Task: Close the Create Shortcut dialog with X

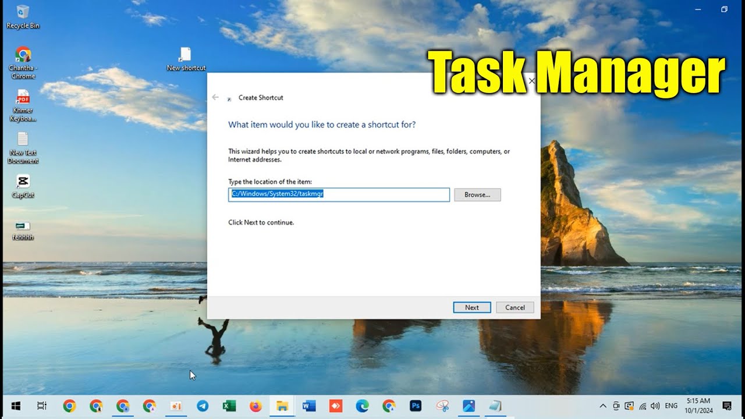Action: point(531,81)
